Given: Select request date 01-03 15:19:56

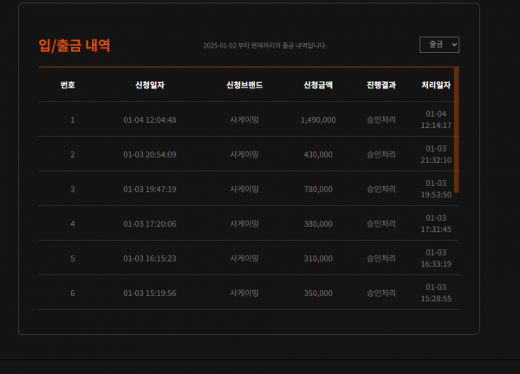Looking at the screenshot, I should pos(150,293).
